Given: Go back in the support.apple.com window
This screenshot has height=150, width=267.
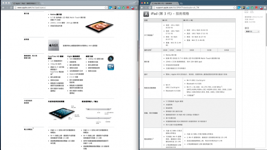Looking at the screenshot, I should point(142,7).
